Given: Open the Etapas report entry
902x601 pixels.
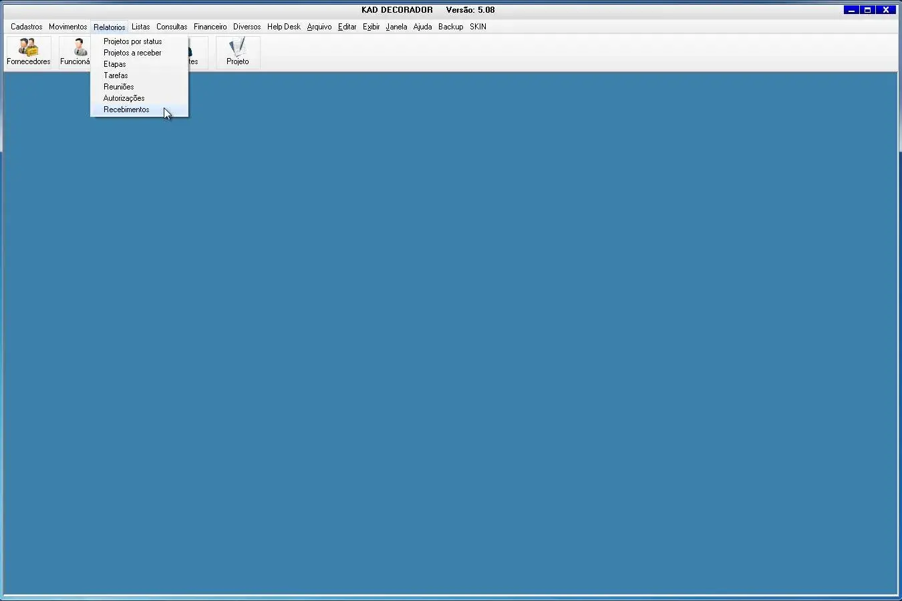Looking at the screenshot, I should click(115, 64).
